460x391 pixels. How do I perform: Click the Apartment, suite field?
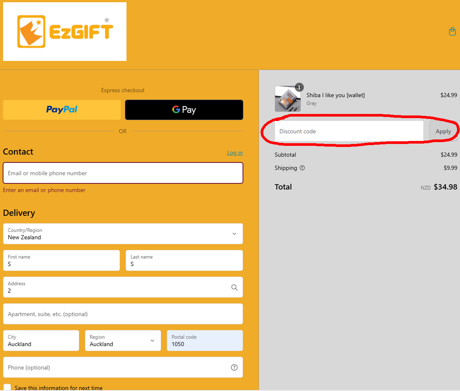pyautogui.click(x=123, y=314)
